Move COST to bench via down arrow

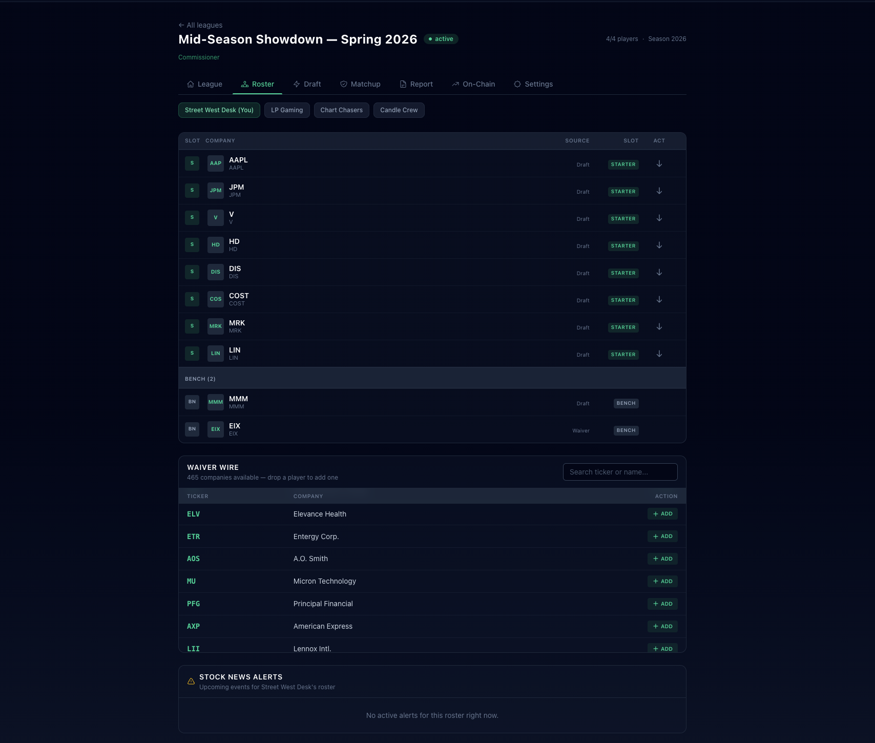[659, 300]
